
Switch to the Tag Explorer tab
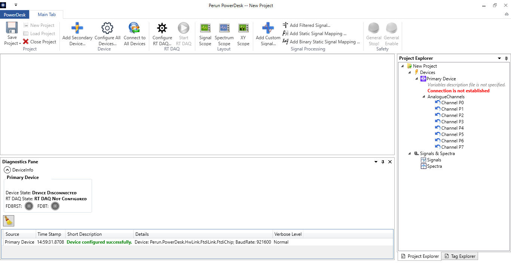coord(459,256)
